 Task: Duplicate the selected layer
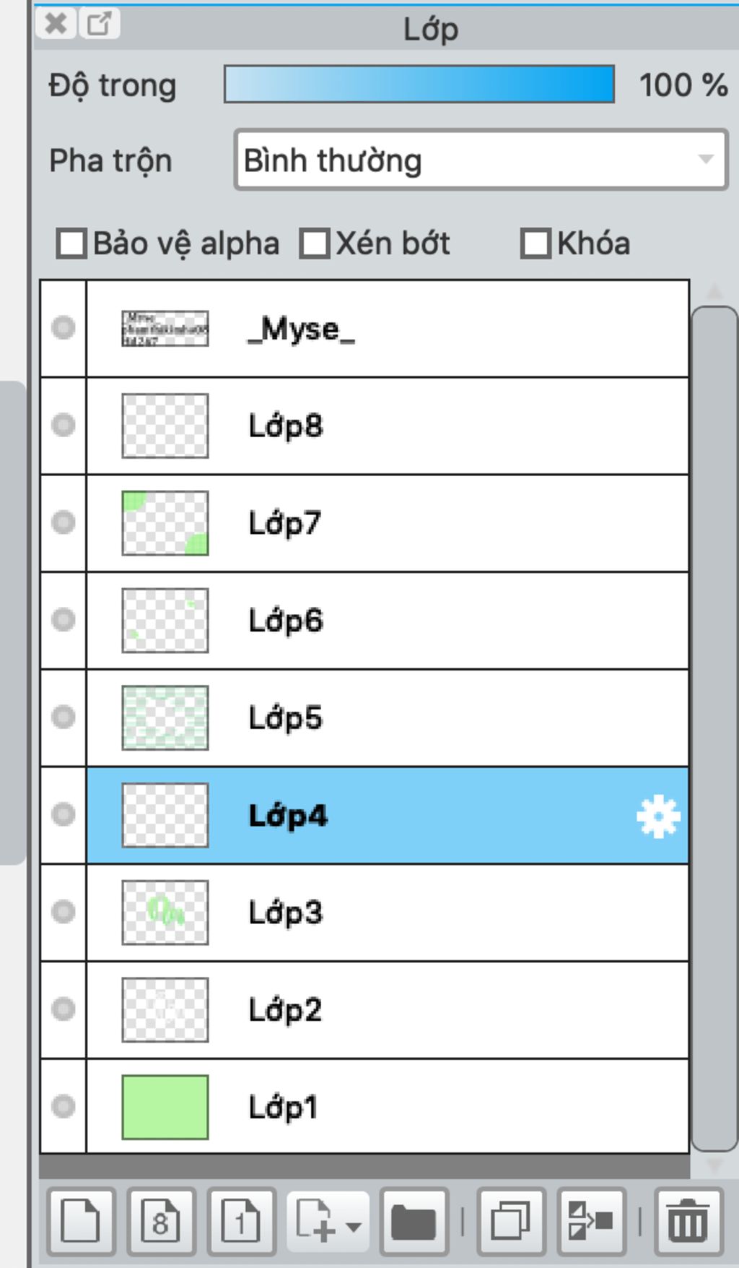click(x=510, y=1221)
